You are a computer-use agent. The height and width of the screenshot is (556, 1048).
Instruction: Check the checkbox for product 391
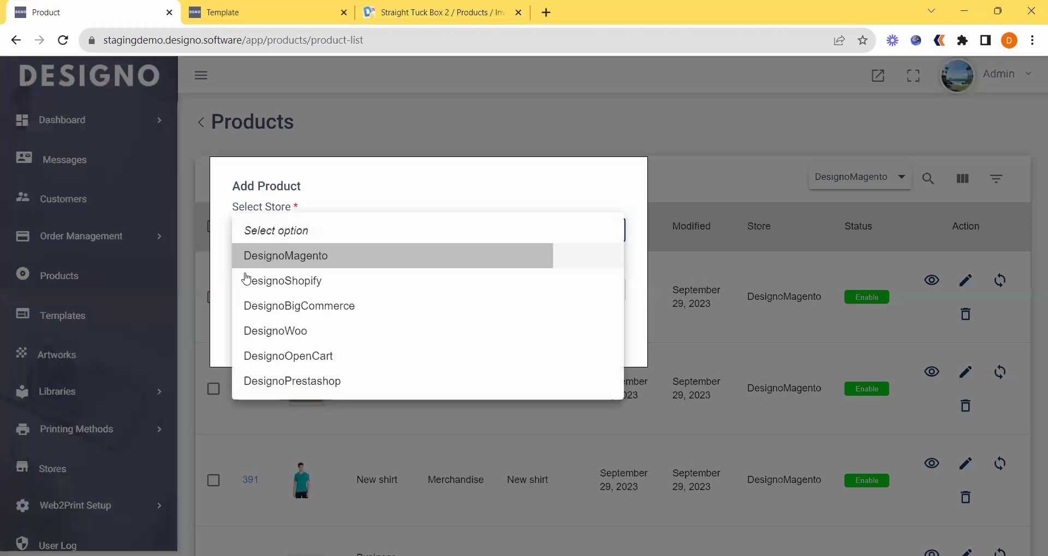(213, 480)
